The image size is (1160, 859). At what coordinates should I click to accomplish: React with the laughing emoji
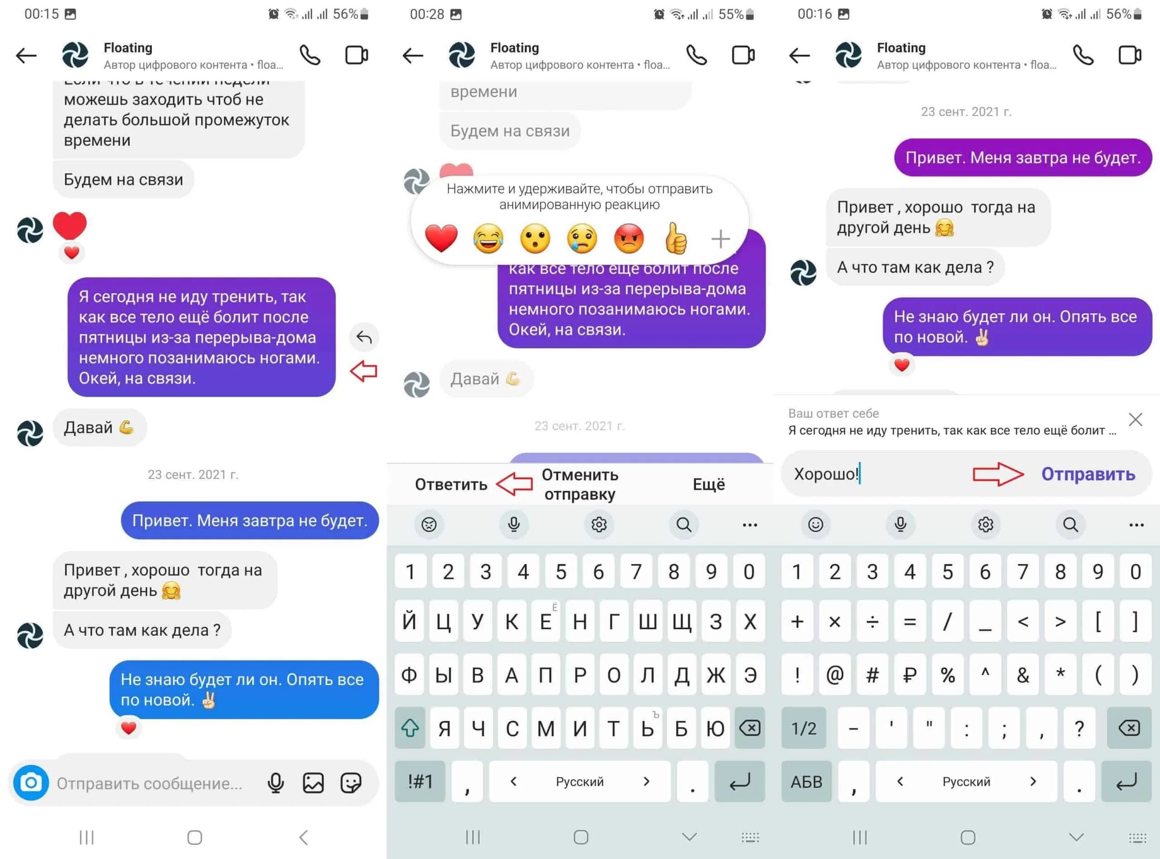[x=488, y=238]
